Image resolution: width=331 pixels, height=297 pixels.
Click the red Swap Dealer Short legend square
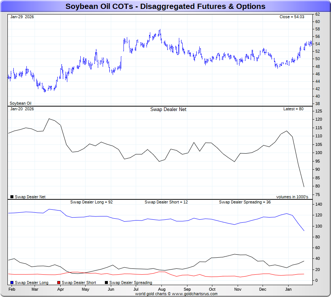[59, 283]
